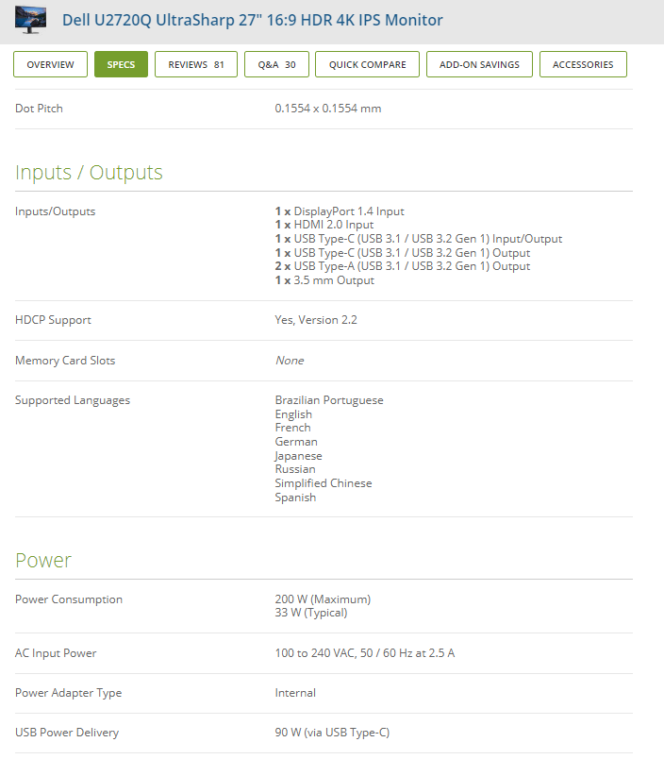
Task: Open the Reviews 81 tab
Action: pos(196,64)
